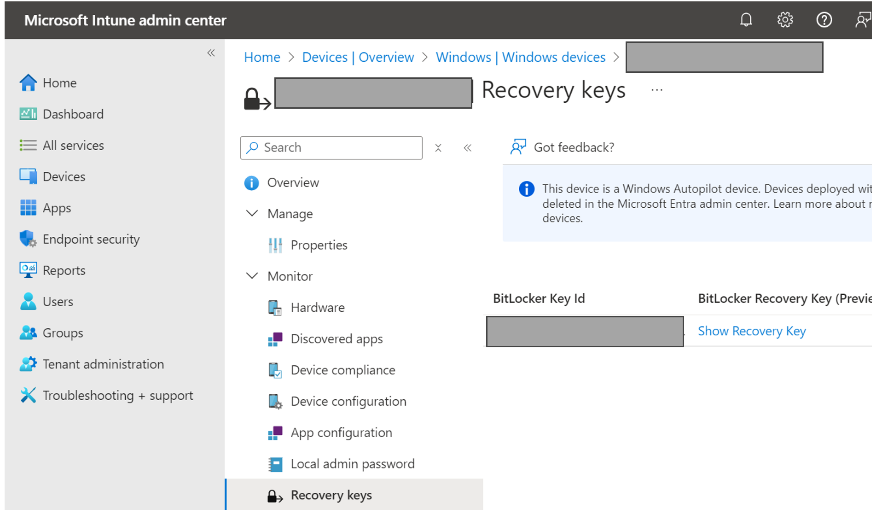Click the Apps grid icon
888x520 pixels.
click(x=28, y=208)
